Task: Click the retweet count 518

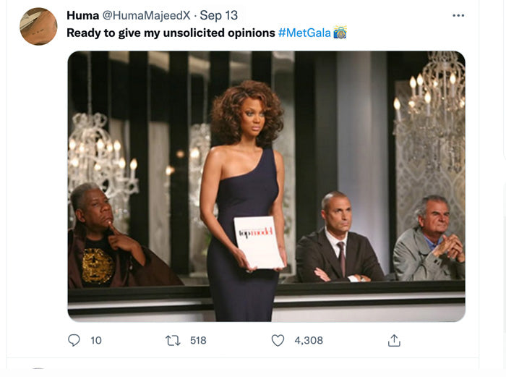Action: [198, 340]
